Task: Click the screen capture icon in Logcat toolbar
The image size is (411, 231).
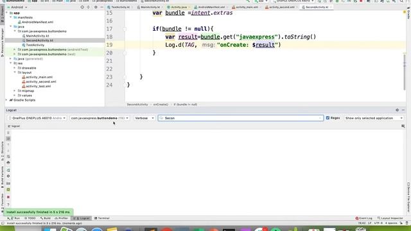Action: click(x=8, y=184)
